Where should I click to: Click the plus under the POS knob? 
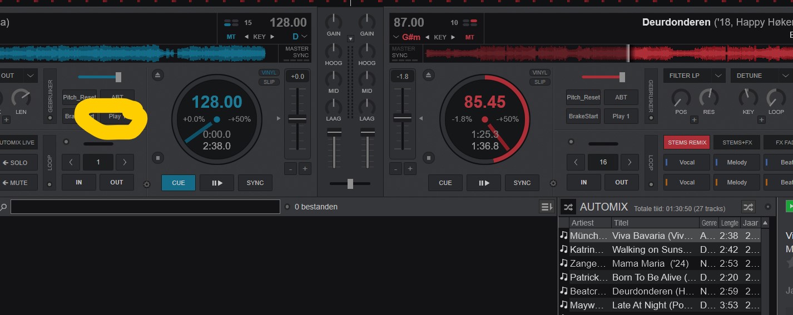point(694,119)
